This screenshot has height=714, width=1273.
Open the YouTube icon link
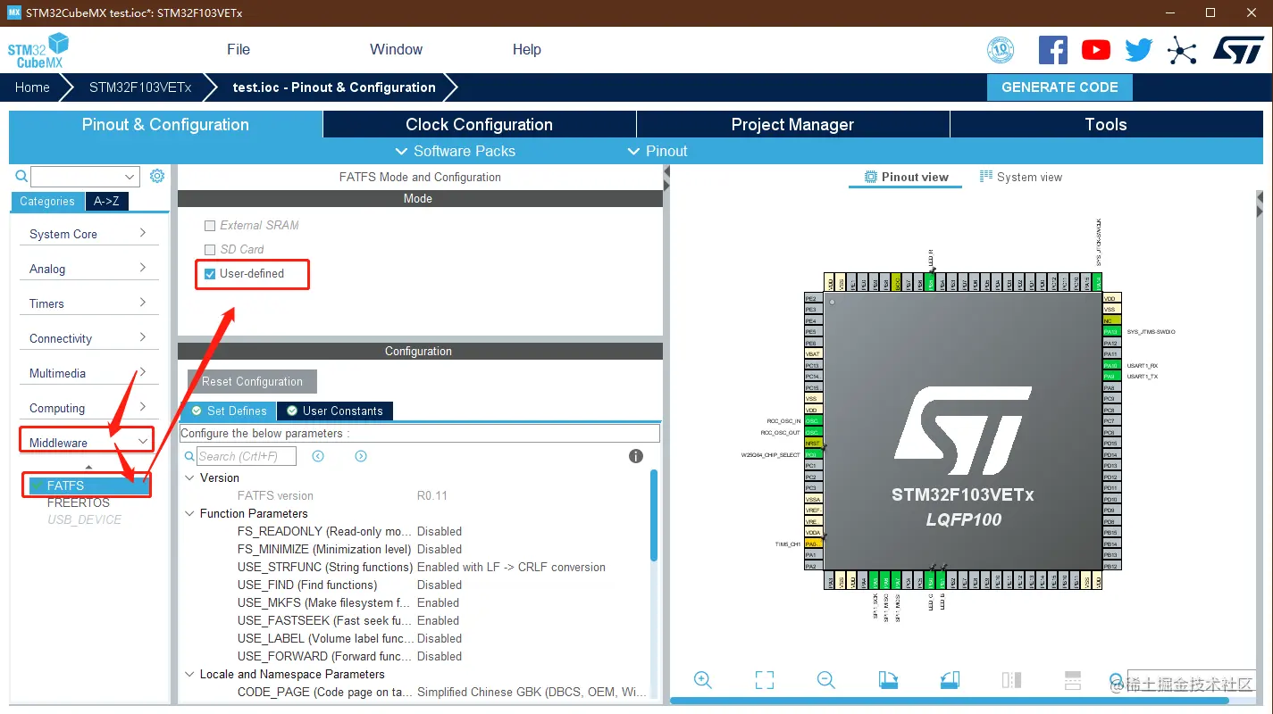pos(1095,50)
